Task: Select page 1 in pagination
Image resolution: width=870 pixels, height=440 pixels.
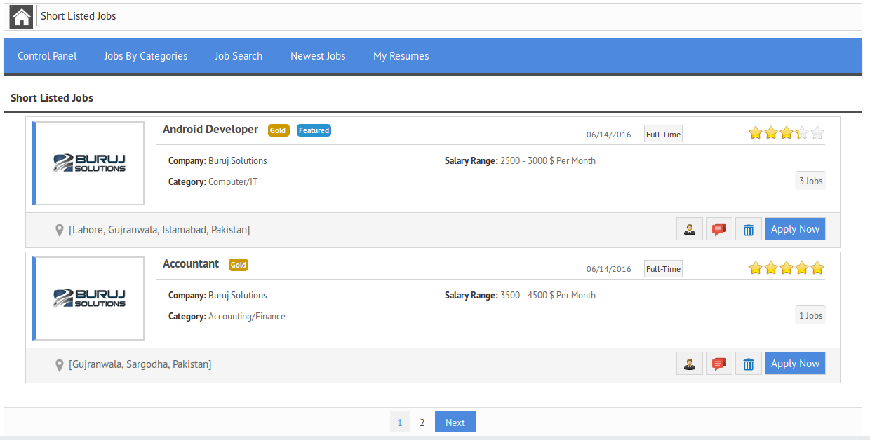Action: click(x=400, y=422)
